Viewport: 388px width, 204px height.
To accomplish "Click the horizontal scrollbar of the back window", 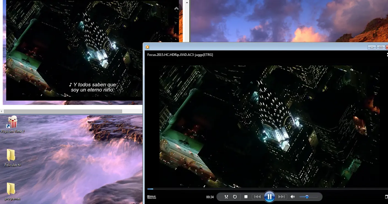I will pyautogui.click(x=63, y=111).
